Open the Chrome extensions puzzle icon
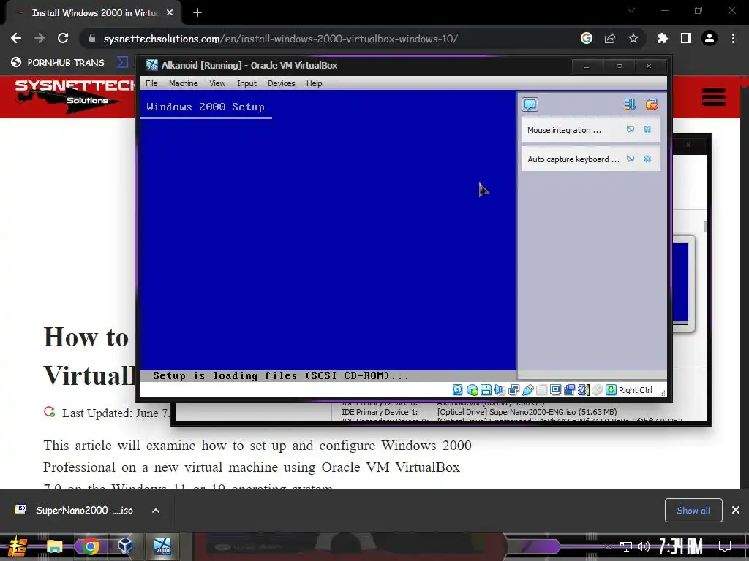This screenshot has height=561, width=749. [663, 38]
